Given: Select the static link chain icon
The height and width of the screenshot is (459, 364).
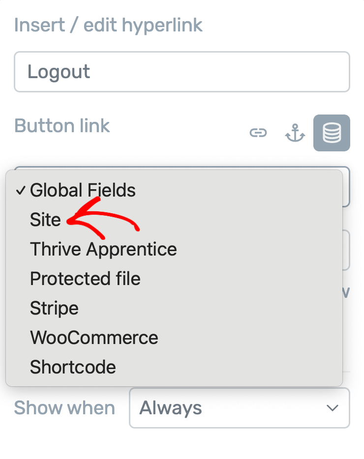Looking at the screenshot, I should [258, 133].
